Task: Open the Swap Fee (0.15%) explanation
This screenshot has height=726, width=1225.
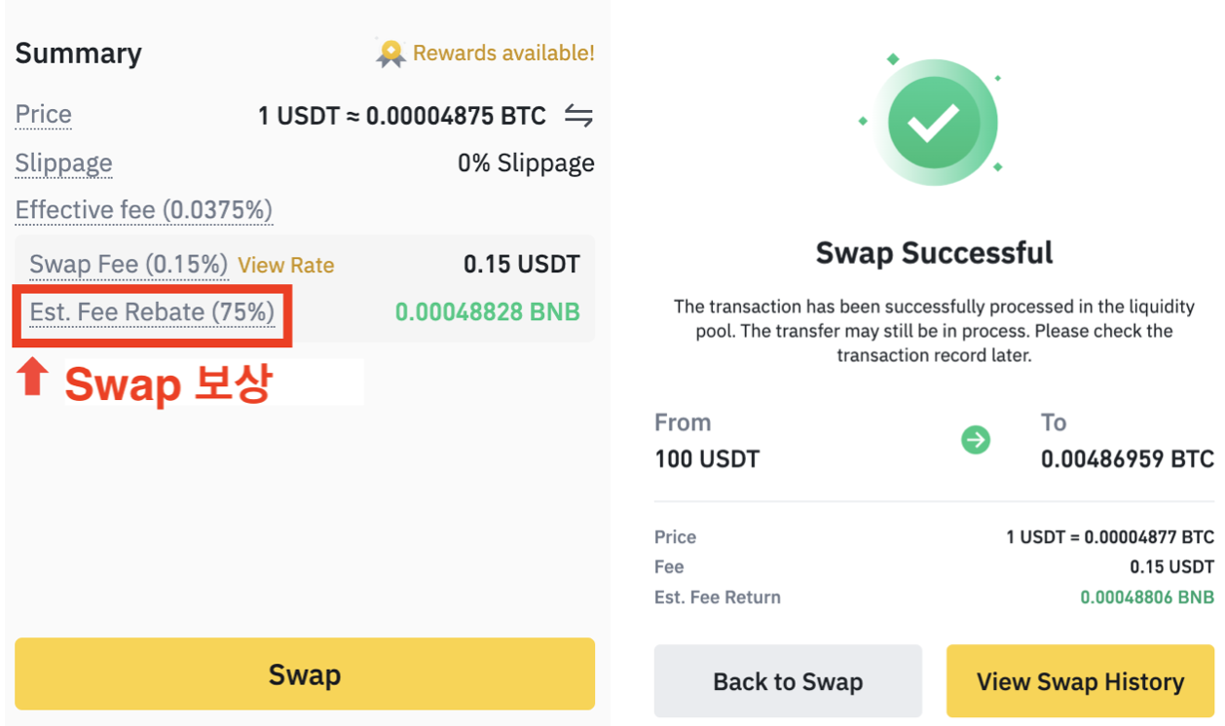Action: click(x=128, y=264)
